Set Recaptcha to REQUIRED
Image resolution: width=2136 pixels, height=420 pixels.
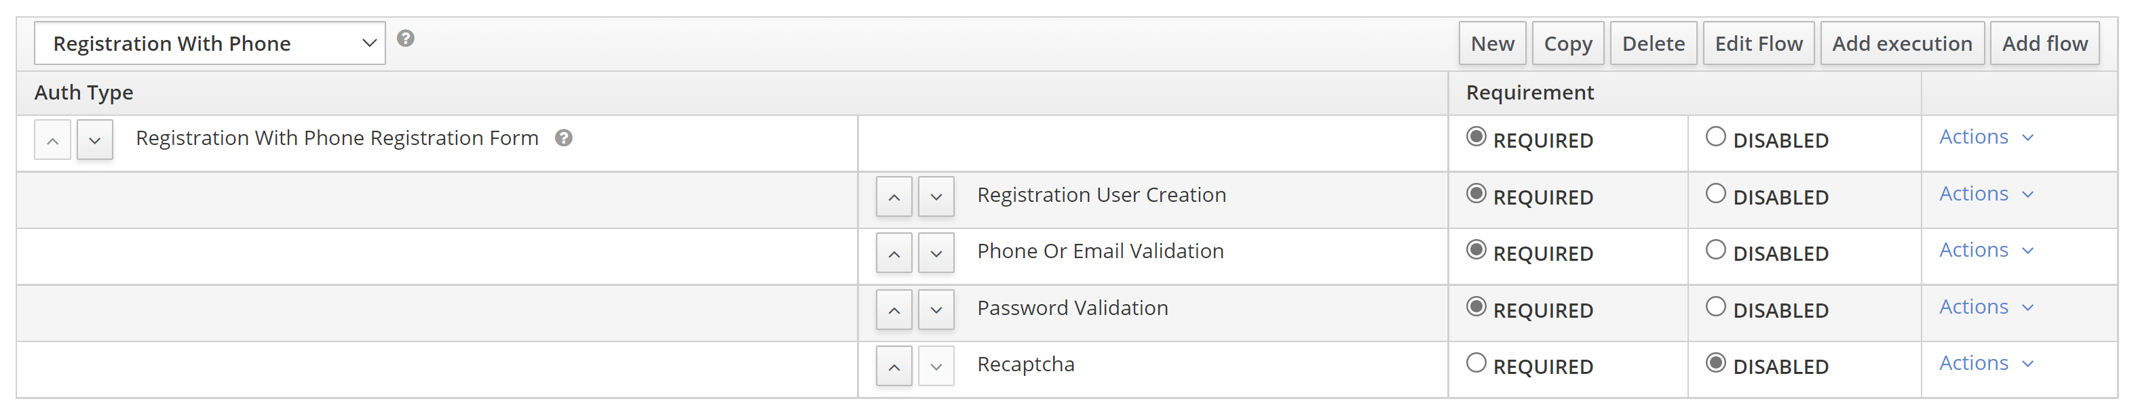click(1475, 363)
